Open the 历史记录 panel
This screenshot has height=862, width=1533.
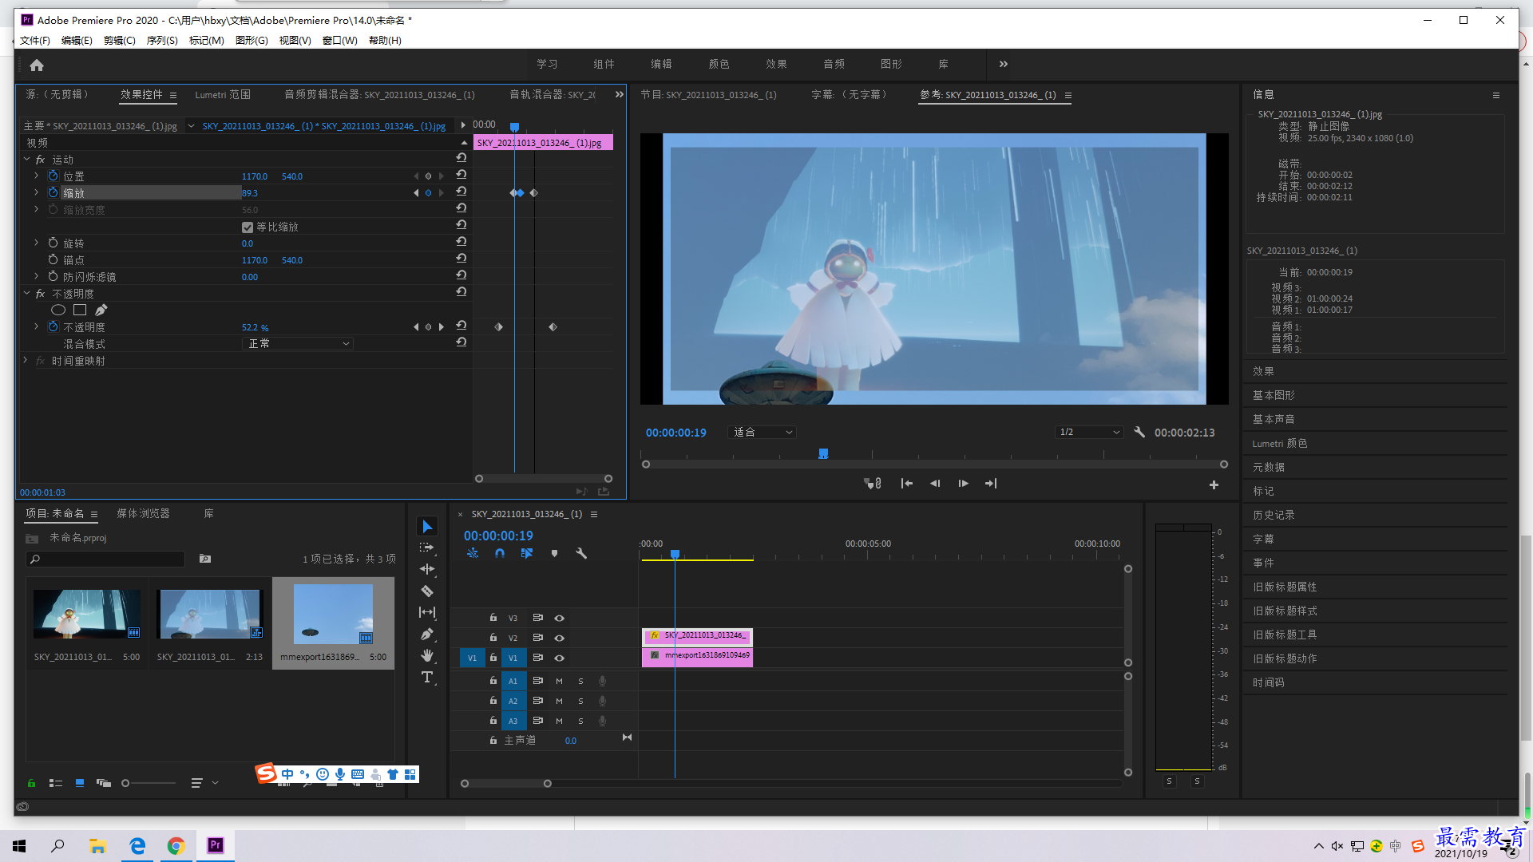(1274, 516)
